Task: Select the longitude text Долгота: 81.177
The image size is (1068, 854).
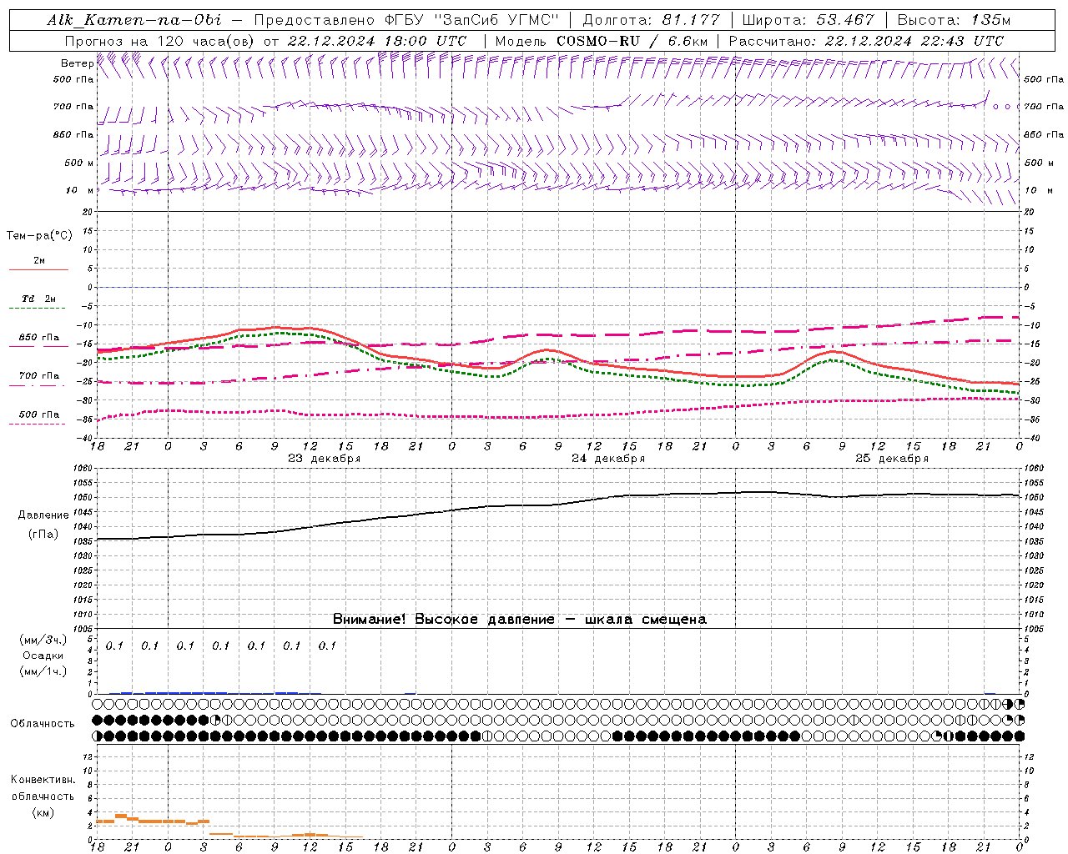Action: pos(652,20)
